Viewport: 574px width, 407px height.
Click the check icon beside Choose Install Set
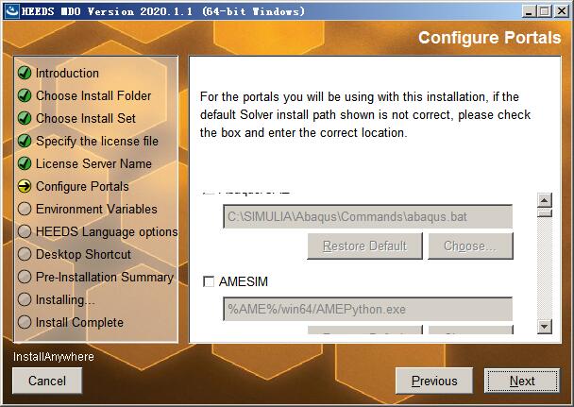(25, 118)
